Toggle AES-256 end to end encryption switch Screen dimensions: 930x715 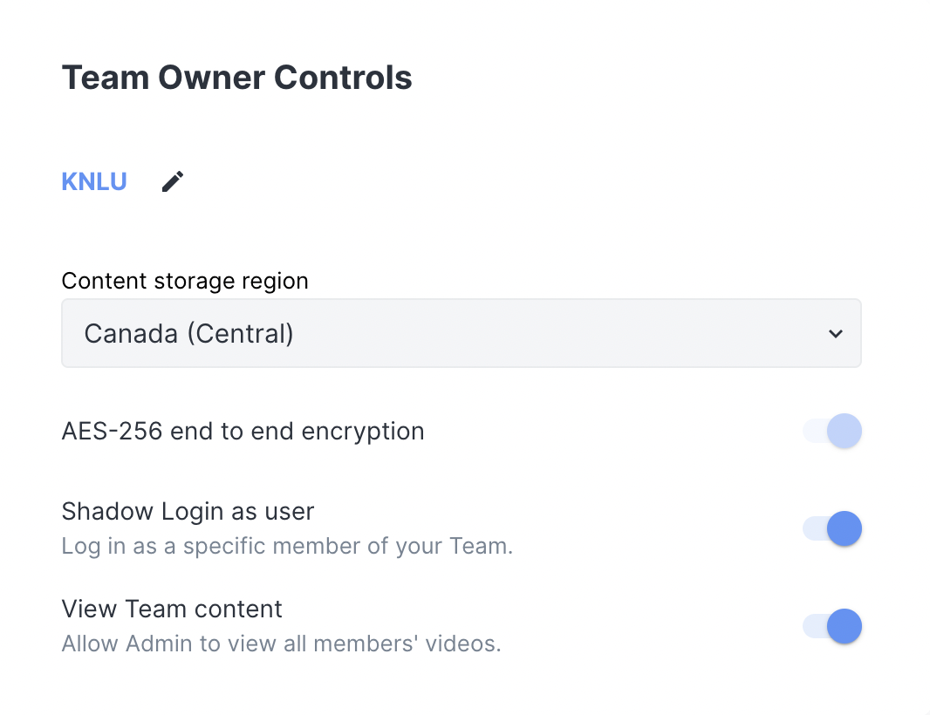[832, 431]
